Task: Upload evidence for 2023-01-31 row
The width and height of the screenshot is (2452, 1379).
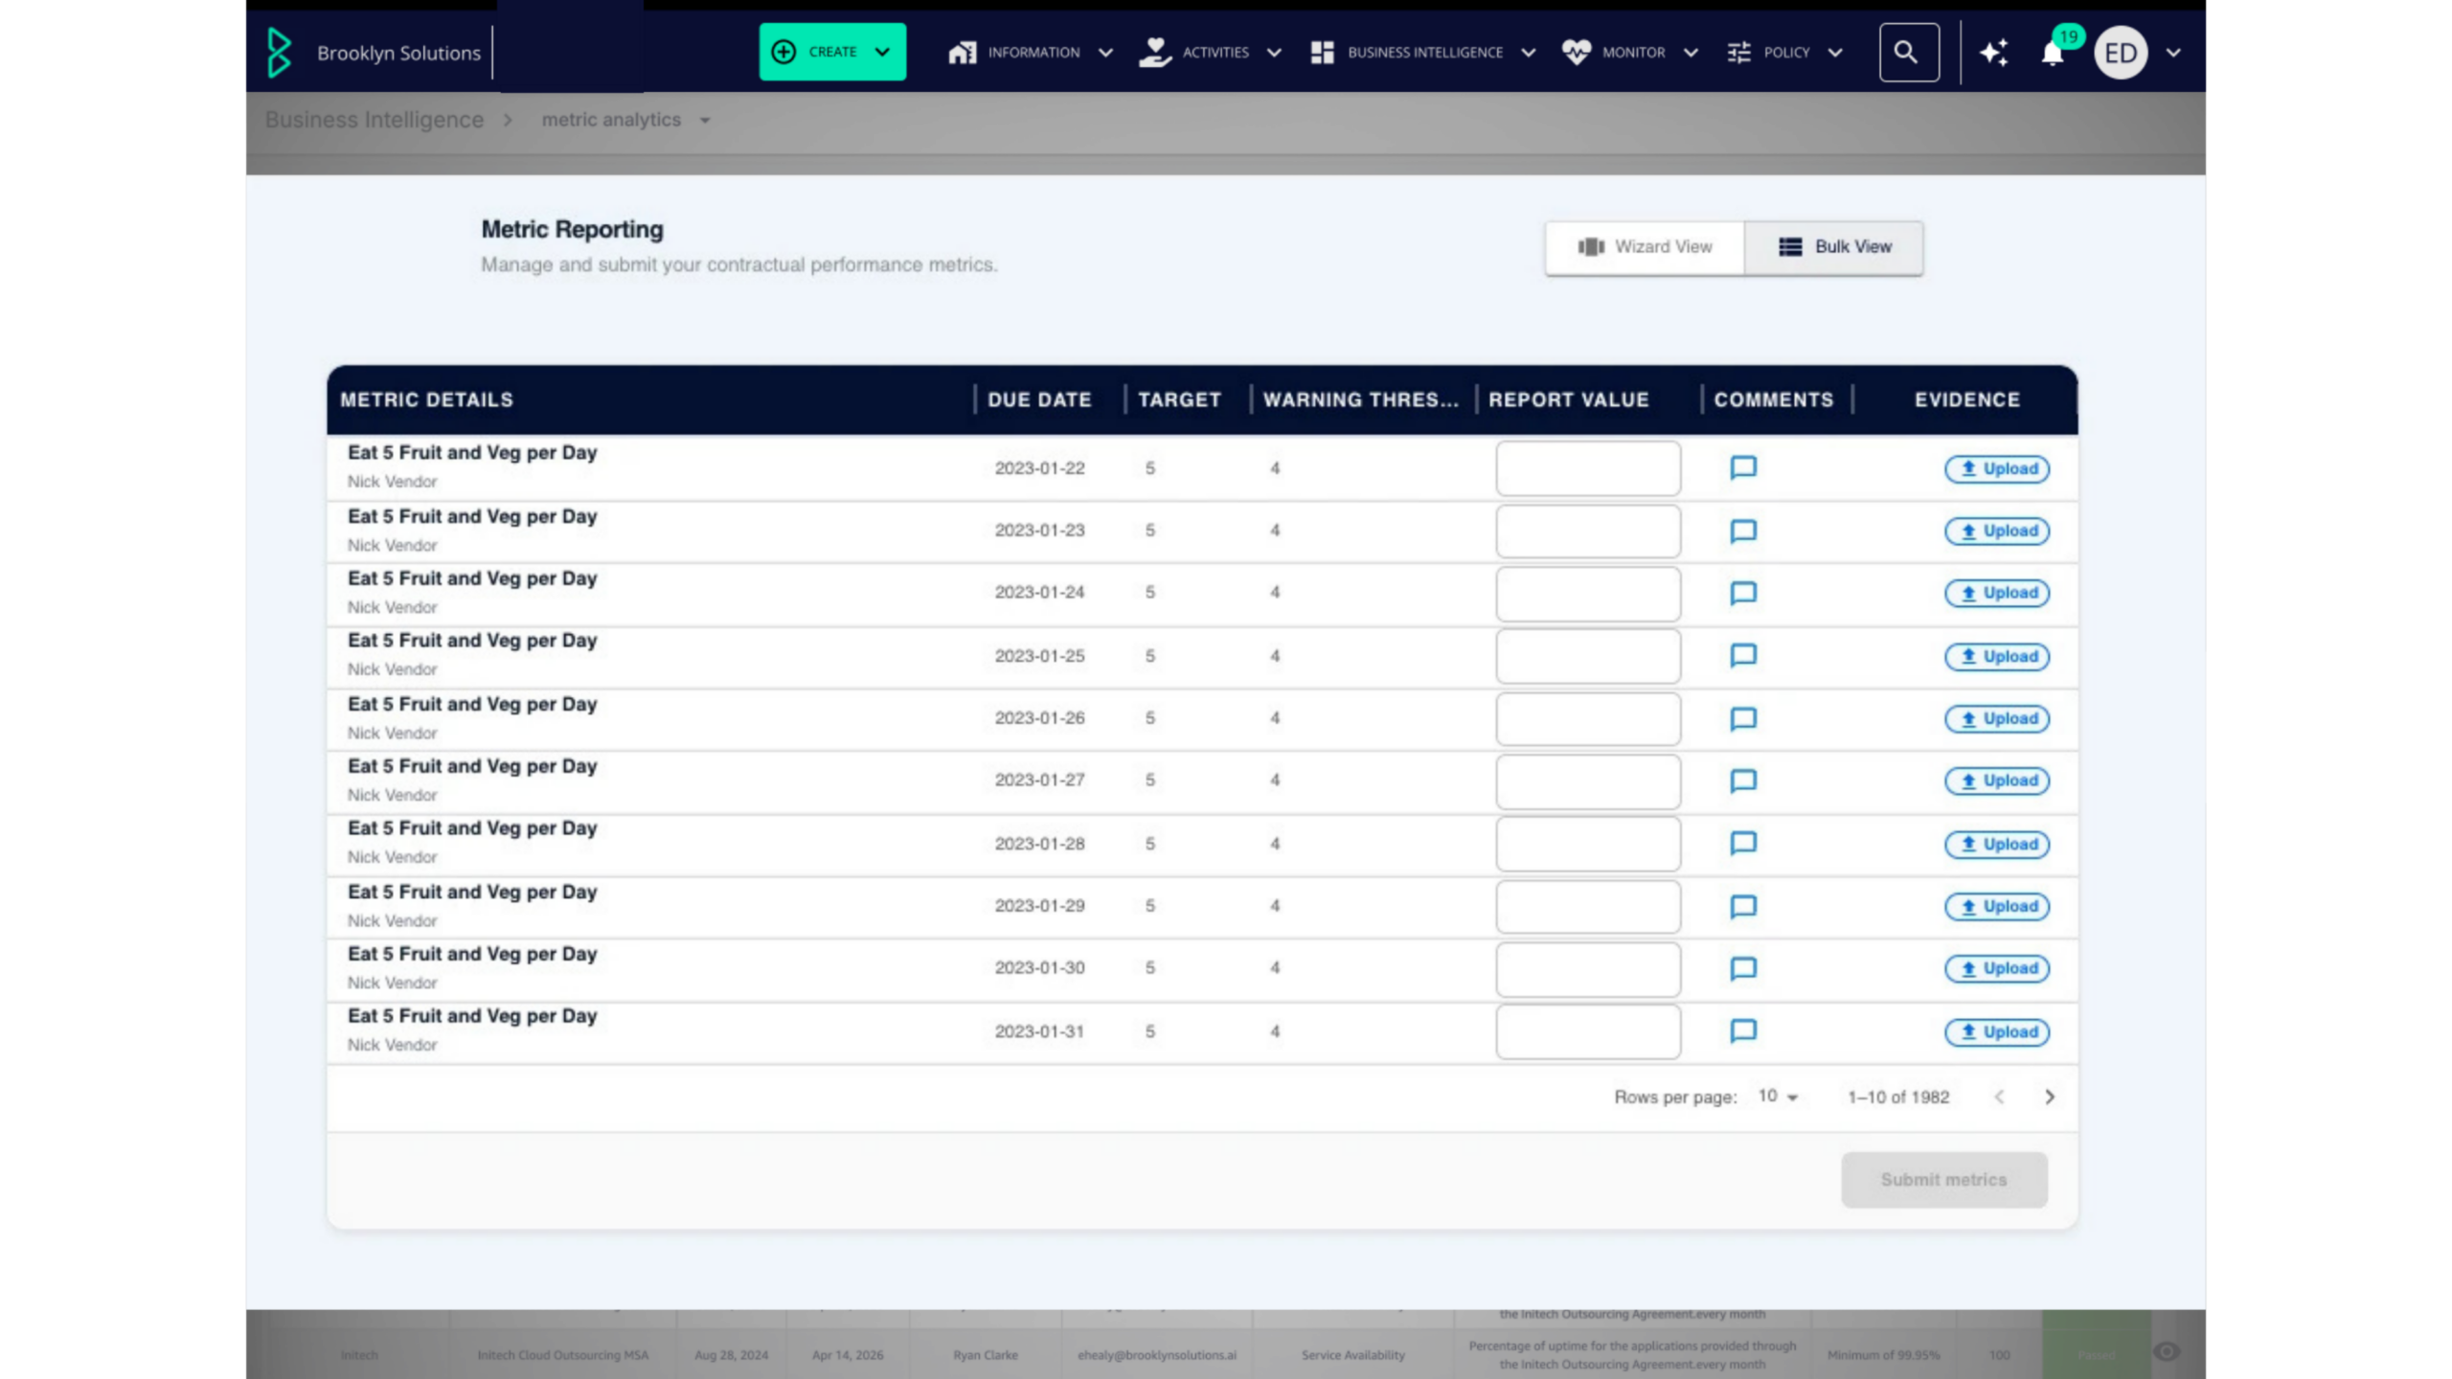Action: coord(1997,1031)
